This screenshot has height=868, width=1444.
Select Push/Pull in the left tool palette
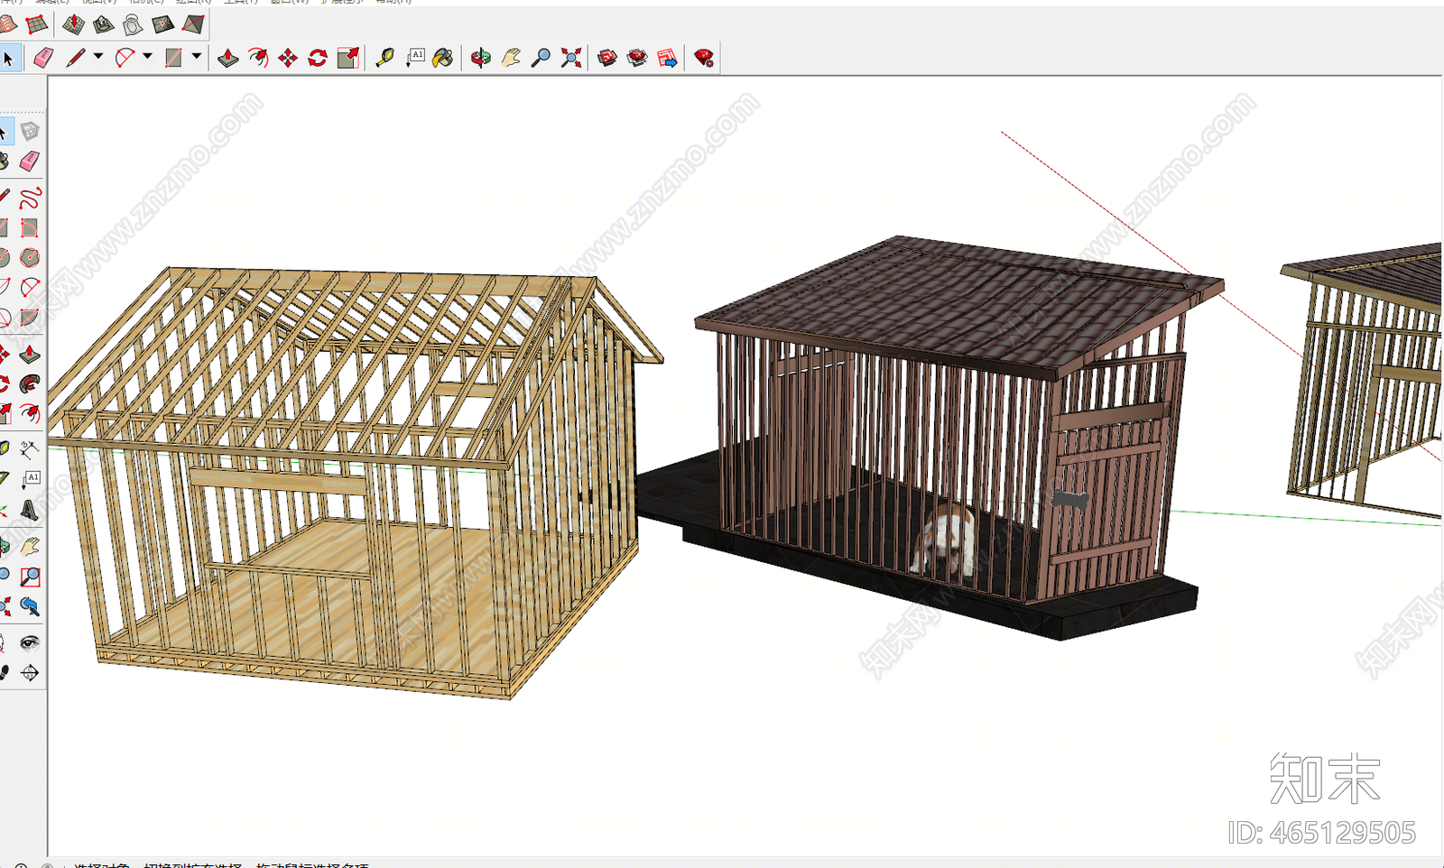tap(30, 354)
